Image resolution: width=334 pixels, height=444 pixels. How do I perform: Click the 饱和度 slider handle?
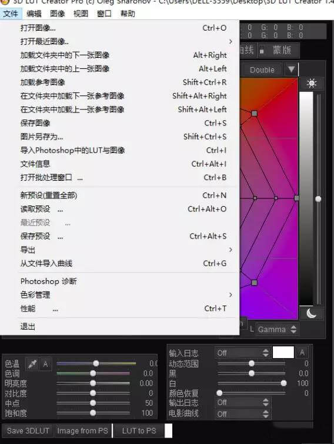click(93, 413)
